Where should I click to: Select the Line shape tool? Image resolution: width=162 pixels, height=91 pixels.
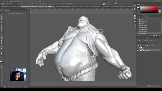pyautogui.click(x=2, y=51)
